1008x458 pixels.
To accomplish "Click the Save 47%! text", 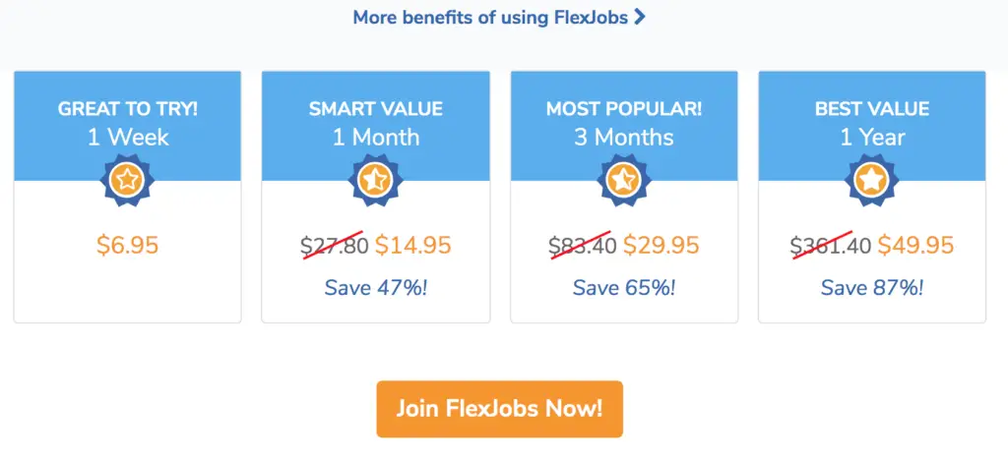I will tap(375, 287).
